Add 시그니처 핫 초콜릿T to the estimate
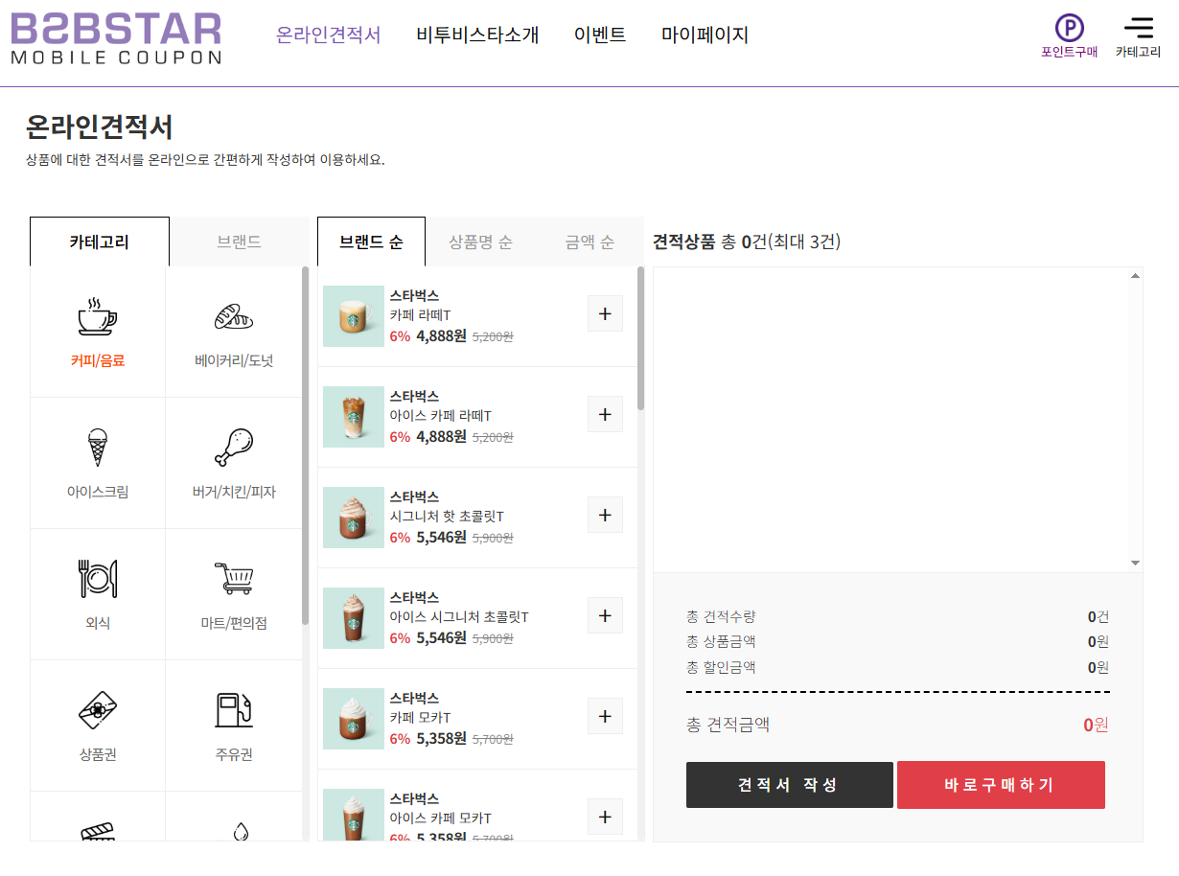The image size is (1179, 876). pos(605,515)
